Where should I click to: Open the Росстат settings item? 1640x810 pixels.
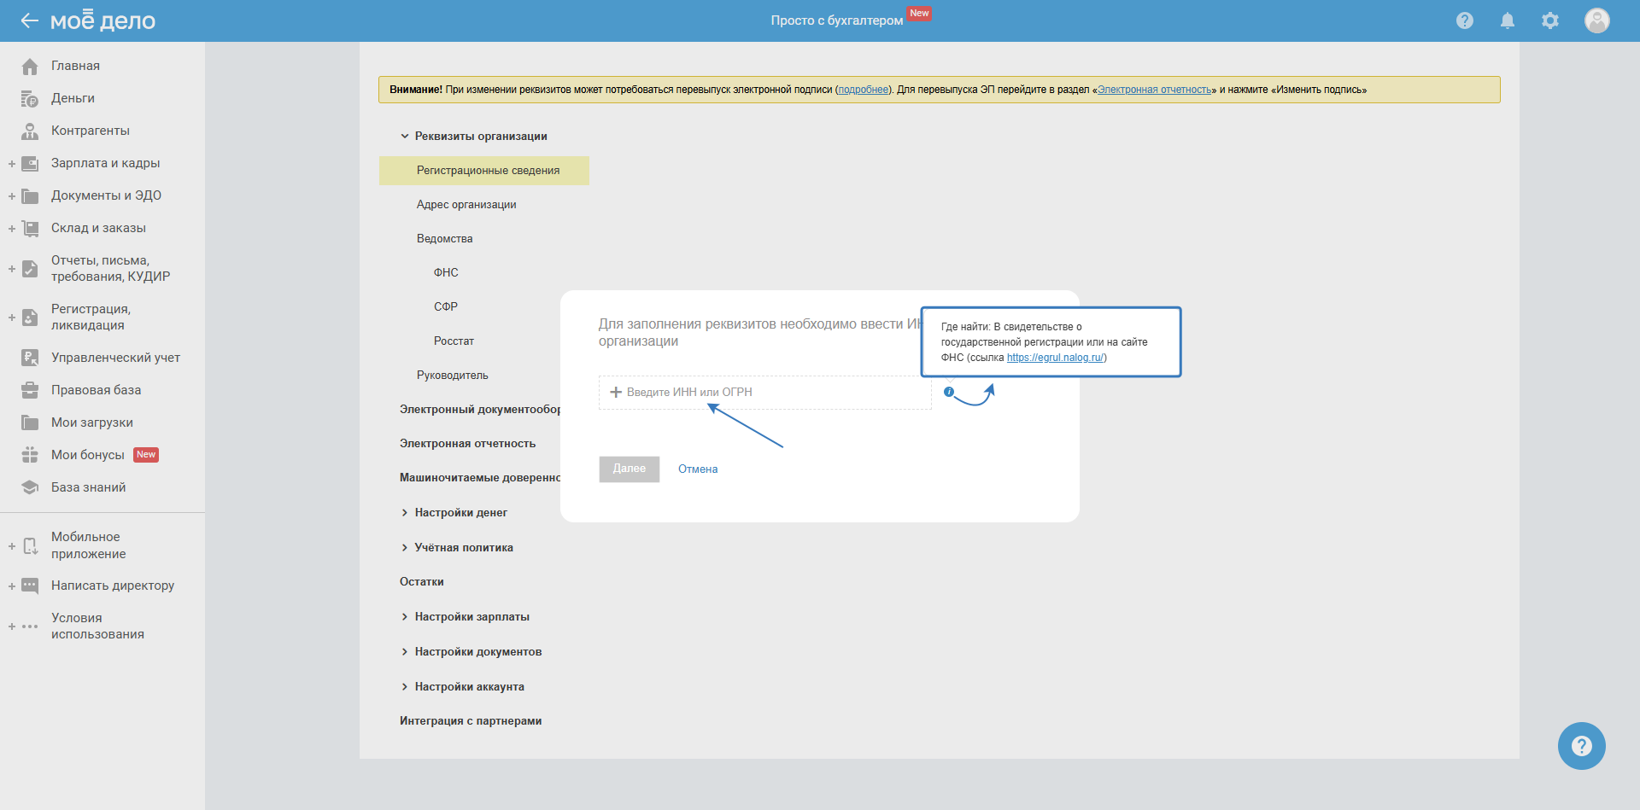tap(454, 341)
